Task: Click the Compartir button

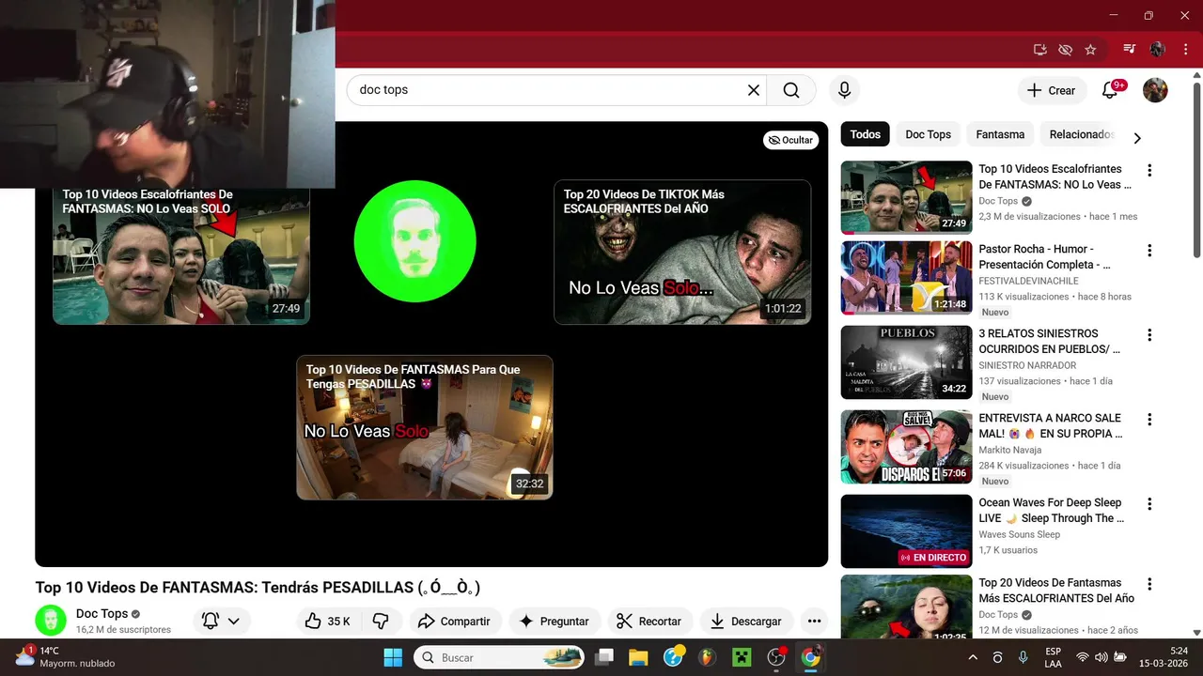Action: tap(455, 622)
